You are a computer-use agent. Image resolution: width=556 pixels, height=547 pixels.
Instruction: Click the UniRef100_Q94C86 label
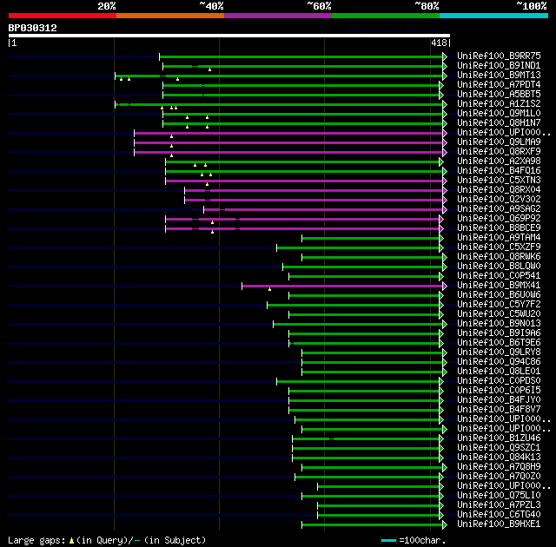pos(499,362)
